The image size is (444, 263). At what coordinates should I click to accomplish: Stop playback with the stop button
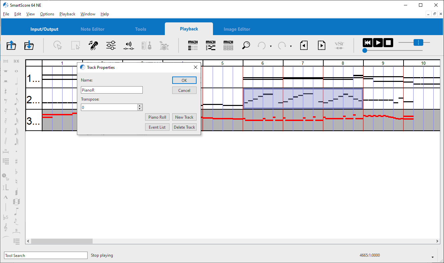tap(388, 43)
